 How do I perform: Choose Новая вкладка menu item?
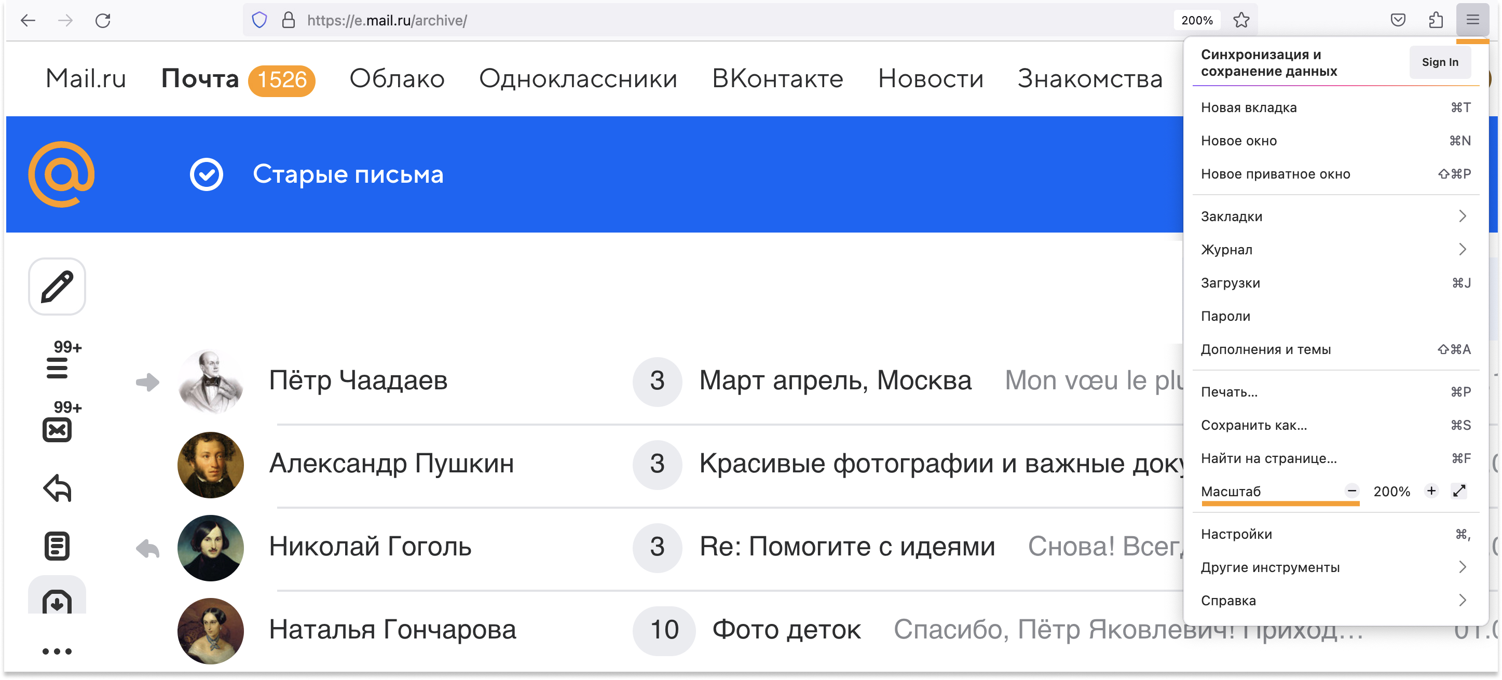tap(1335, 107)
